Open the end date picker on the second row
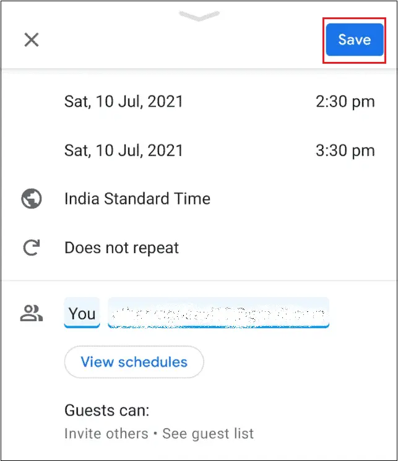Viewport: 398px width, 461px height. [124, 150]
